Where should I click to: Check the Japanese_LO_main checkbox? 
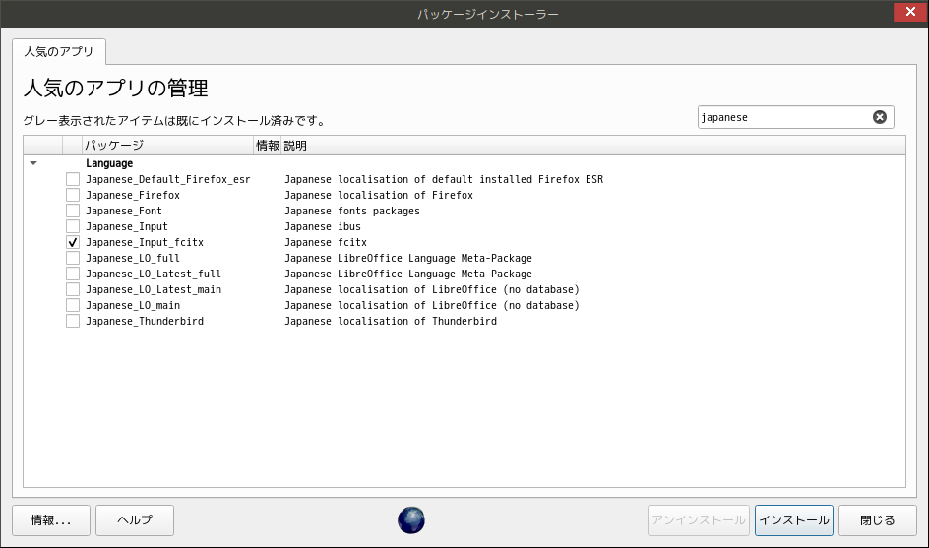[72, 305]
